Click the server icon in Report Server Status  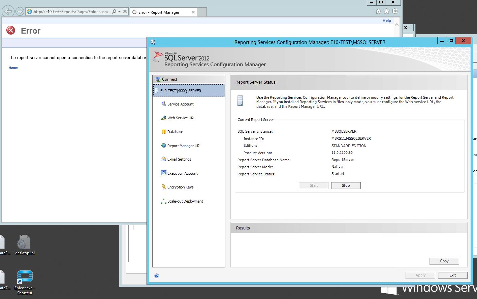click(240, 100)
